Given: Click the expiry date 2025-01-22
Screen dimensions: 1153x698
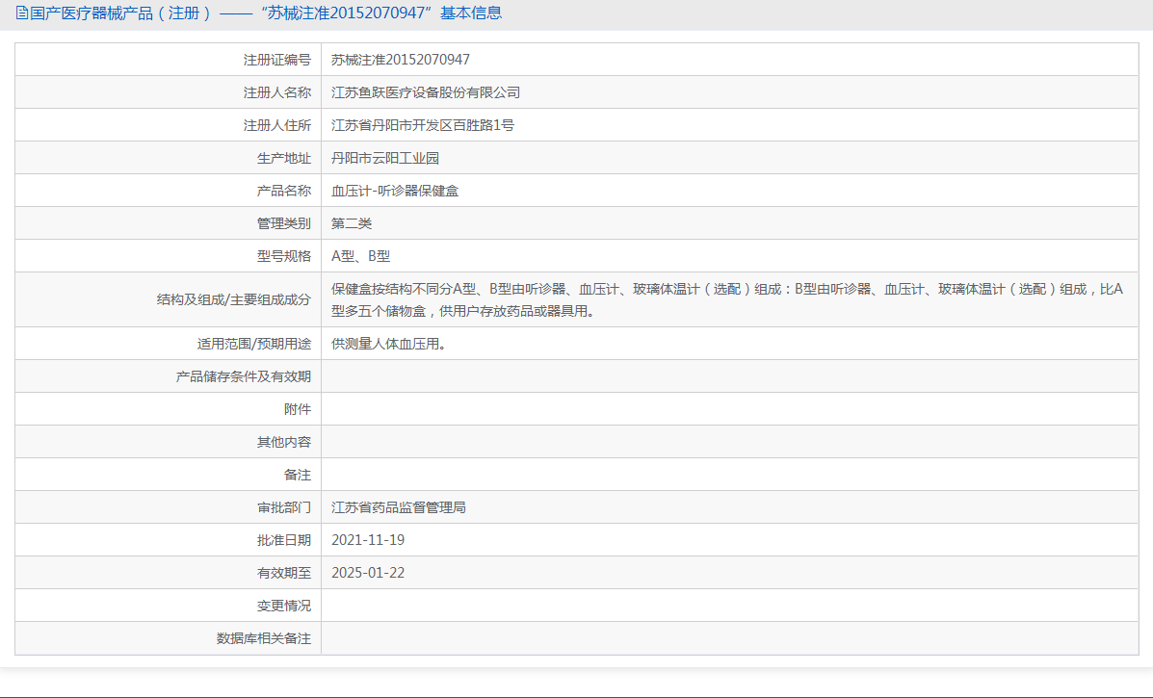Looking at the screenshot, I should 368,573.
